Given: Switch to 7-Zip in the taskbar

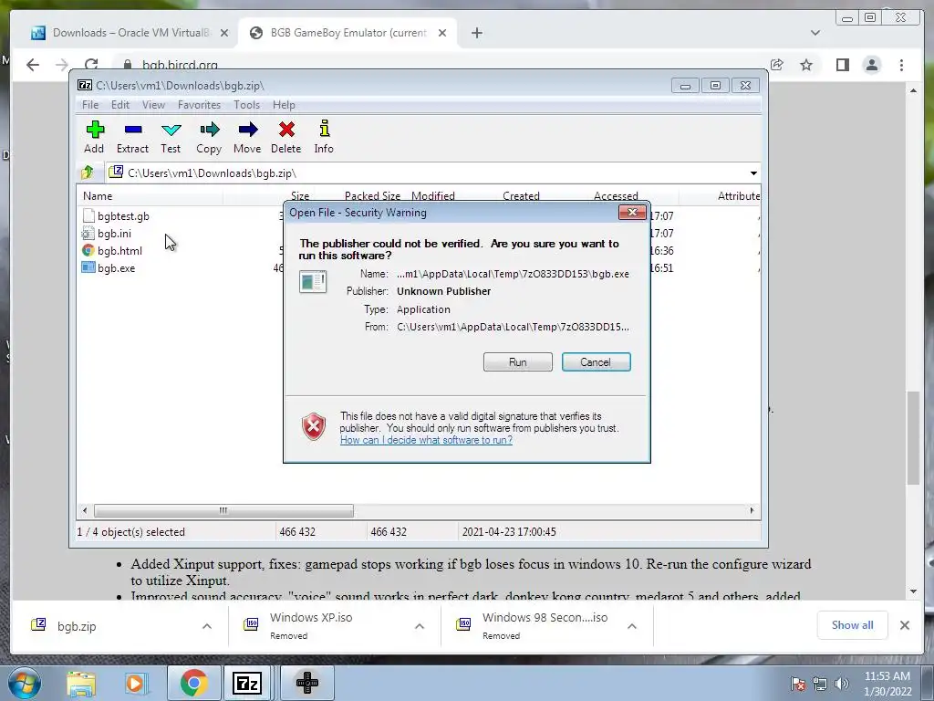Looking at the screenshot, I should (248, 683).
